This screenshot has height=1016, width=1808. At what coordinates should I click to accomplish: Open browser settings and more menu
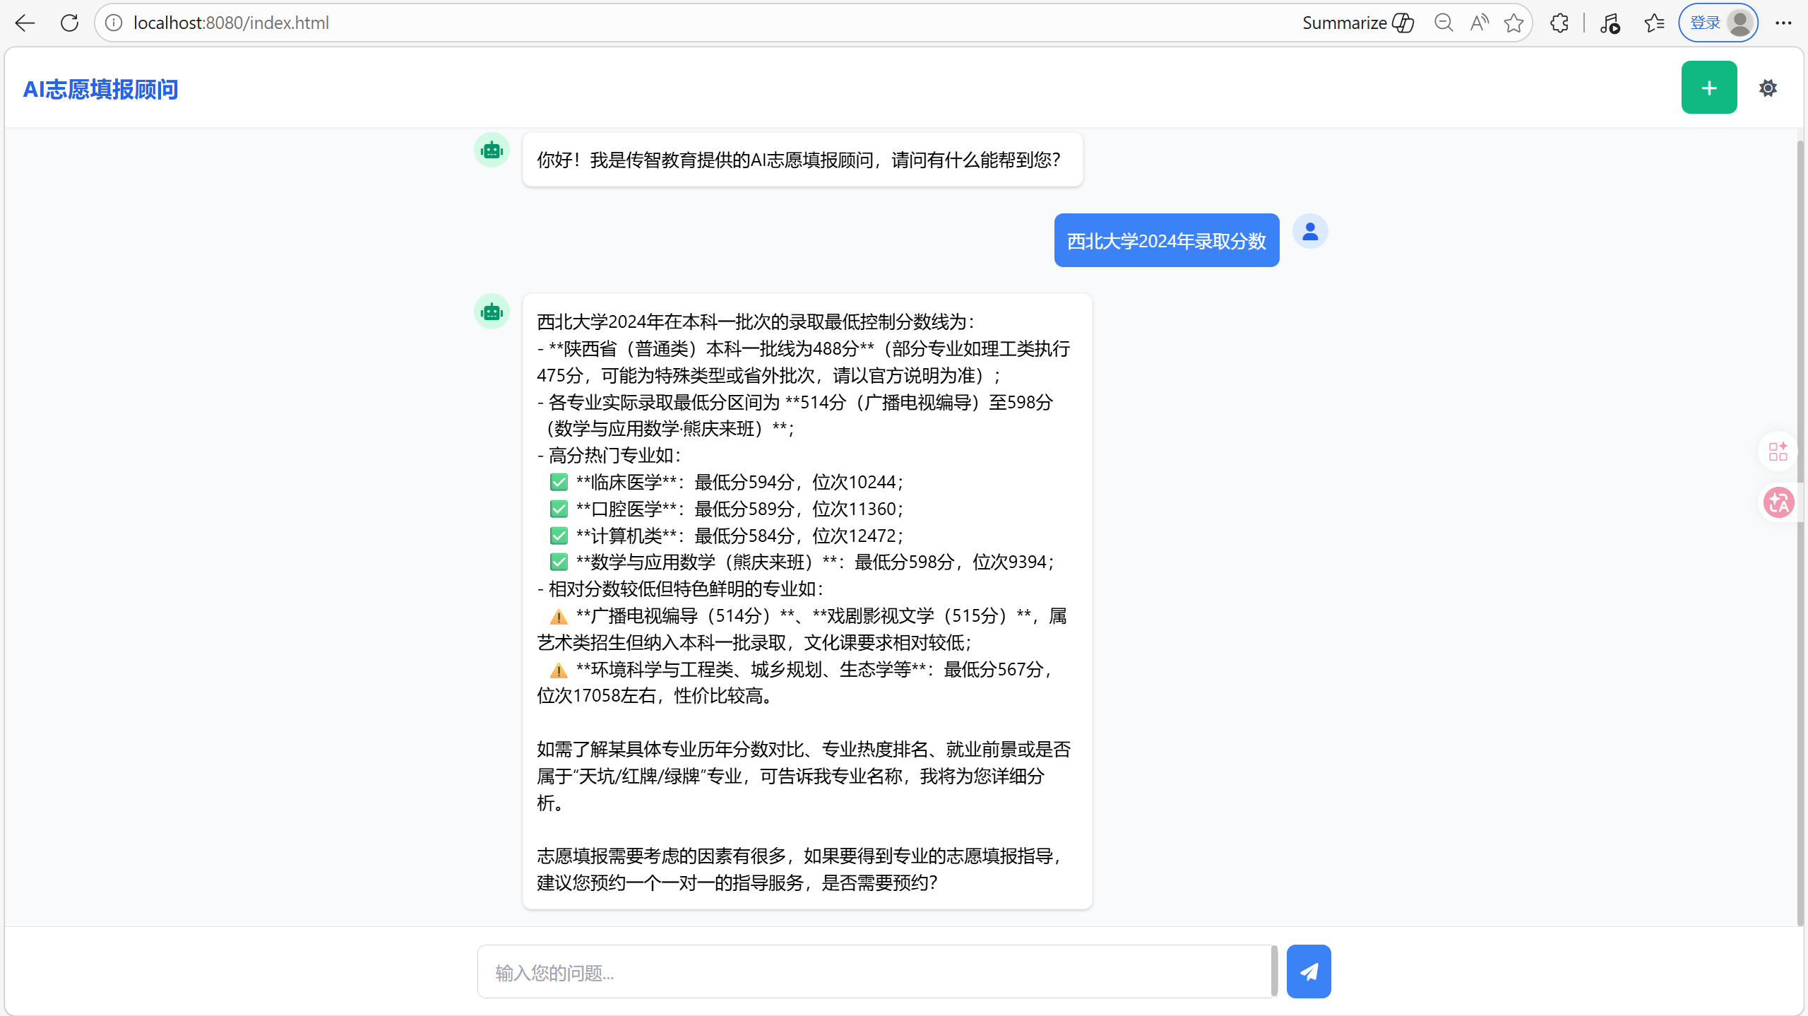coord(1783,23)
